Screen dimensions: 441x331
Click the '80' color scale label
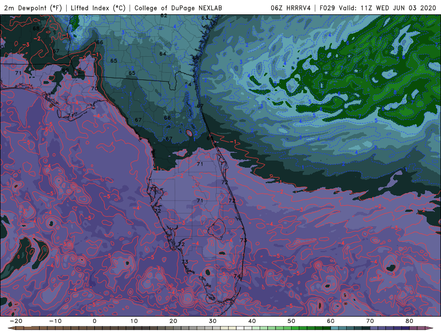click(410, 321)
